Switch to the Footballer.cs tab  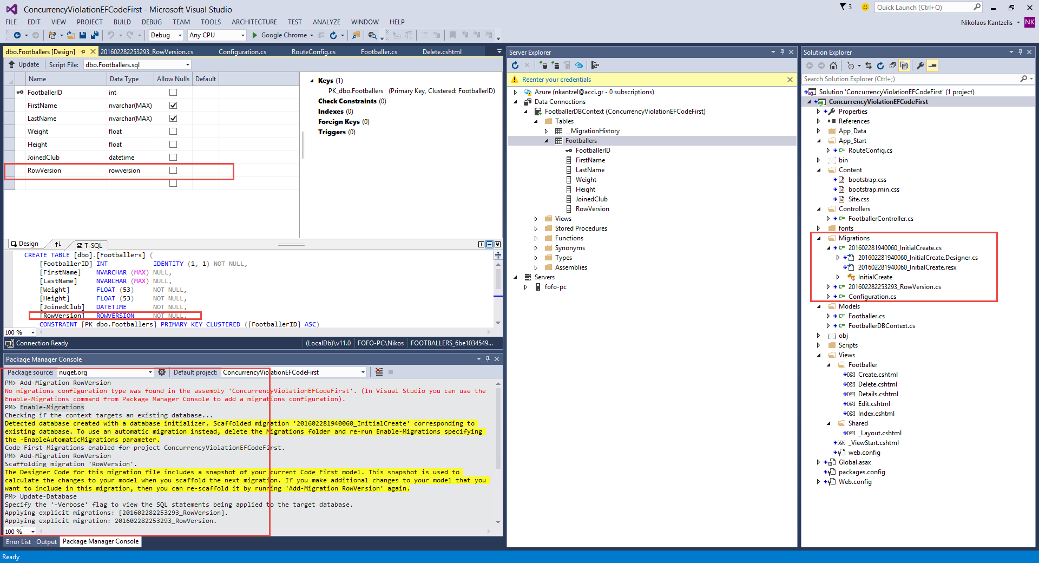click(x=379, y=52)
